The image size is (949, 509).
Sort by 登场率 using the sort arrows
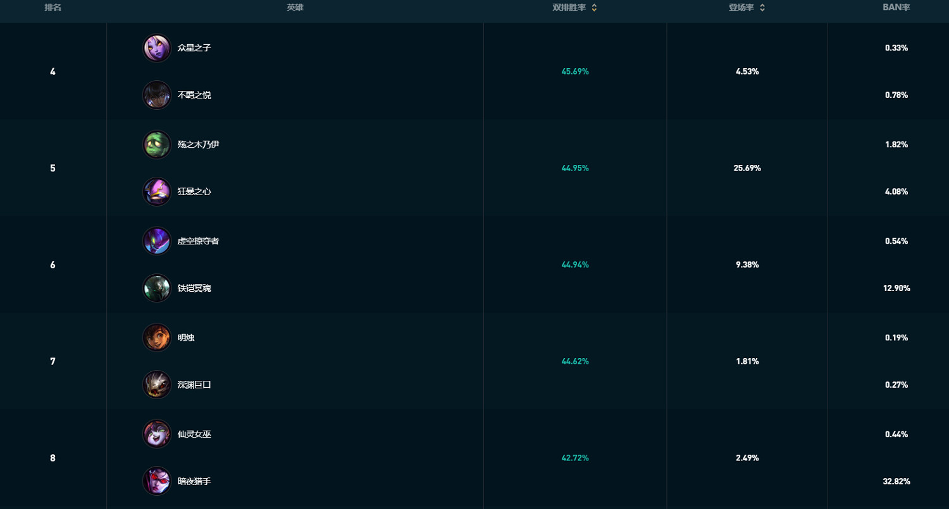(x=762, y=8)
